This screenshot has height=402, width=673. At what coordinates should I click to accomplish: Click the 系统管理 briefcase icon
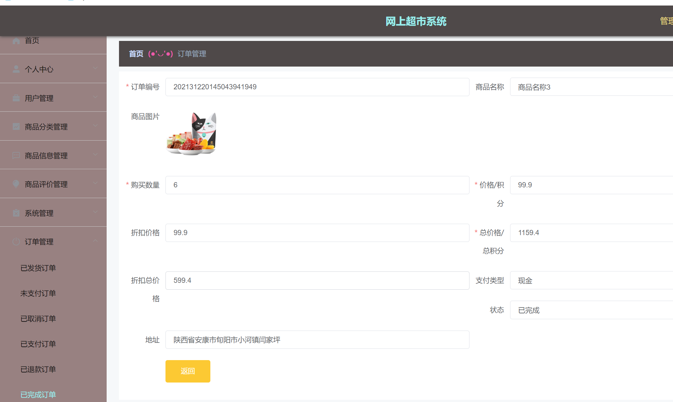[x=16, y=212]
